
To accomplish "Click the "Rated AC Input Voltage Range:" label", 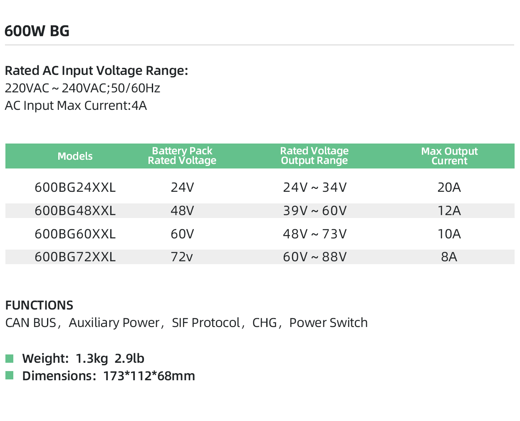I will tap(97, 71).
